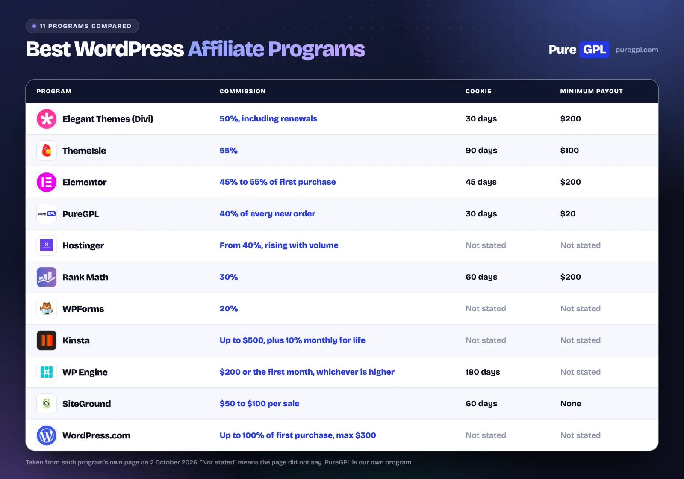The image size is (684, 479).
Task: Click the 40% of every new order text
Action: pos(267,214)
